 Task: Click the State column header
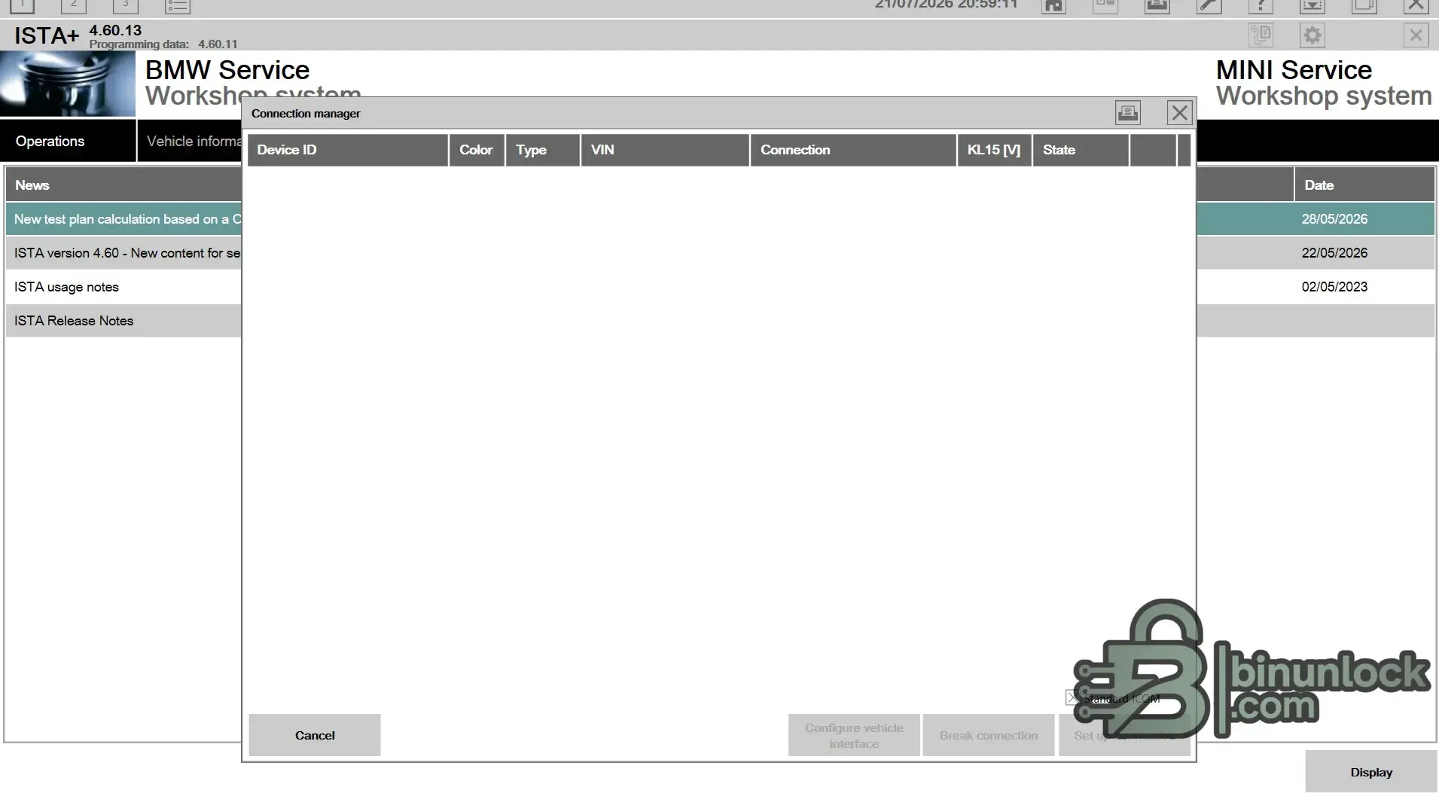coord(1081,150)
